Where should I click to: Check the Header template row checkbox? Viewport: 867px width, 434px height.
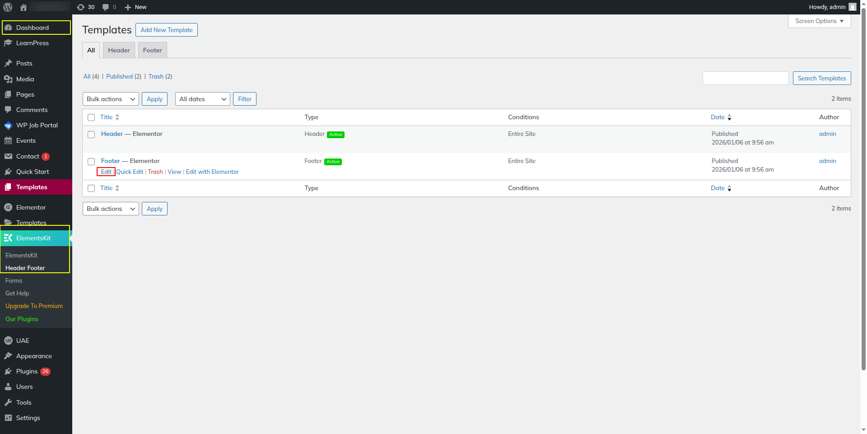pyautogui.click(x=91, y=135)
